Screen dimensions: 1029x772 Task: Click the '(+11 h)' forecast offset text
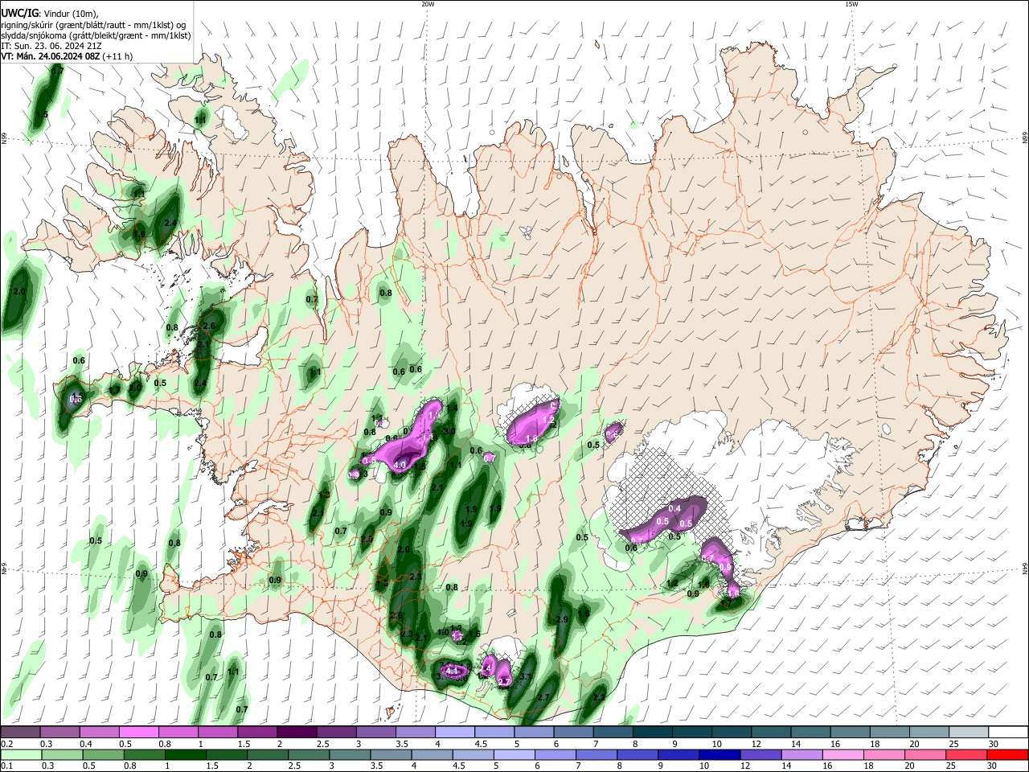click(x=118, y=56)
